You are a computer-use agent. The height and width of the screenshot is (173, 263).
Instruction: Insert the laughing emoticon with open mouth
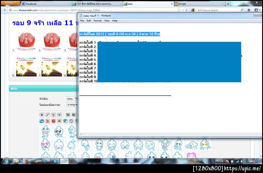(46, 131)
